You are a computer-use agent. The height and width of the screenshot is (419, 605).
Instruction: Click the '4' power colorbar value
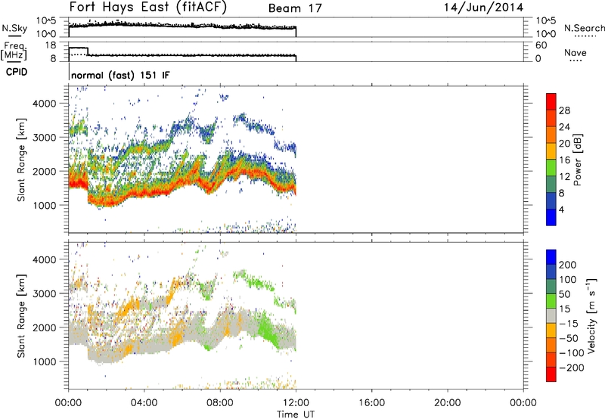(561, 209)
